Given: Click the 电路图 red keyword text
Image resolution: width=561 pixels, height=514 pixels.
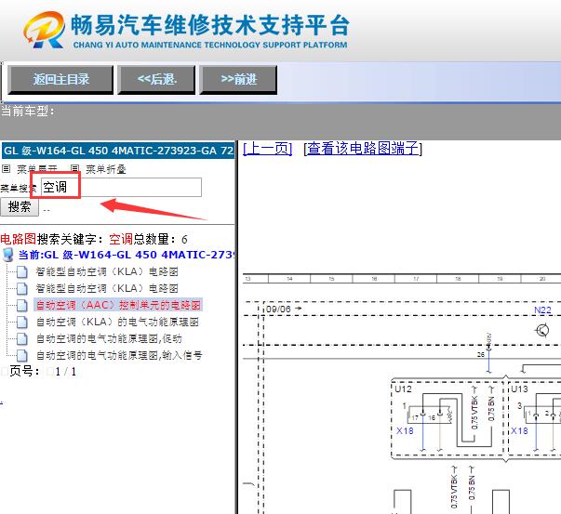Looking at the screenshot, I should [19, 239].
